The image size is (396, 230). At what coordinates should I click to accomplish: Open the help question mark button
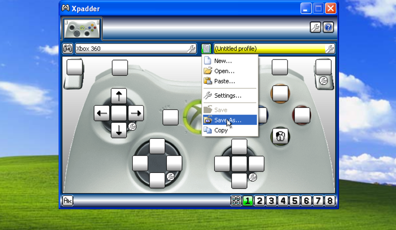[x=328, y=27]
